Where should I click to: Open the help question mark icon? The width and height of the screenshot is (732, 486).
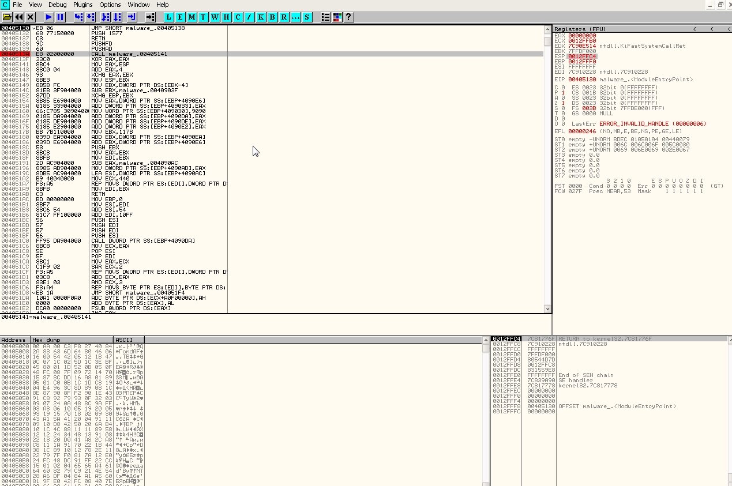click(348, 17)
